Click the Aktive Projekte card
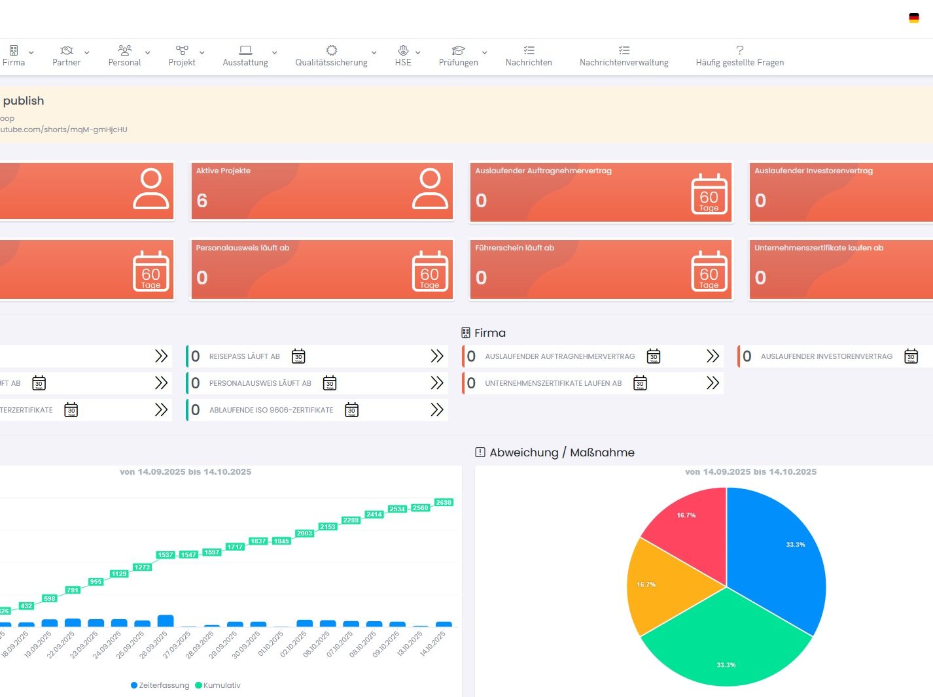Image resolution: width=933 pixels, height=697 pixels. coord(322,191)
